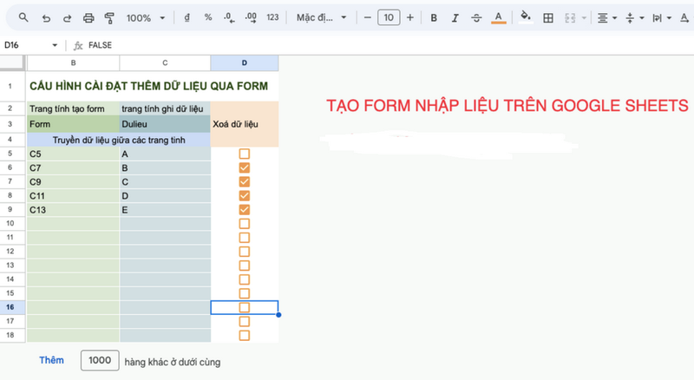This screenshot has height=380, width=694.
Task: Click the formula bar showing FALSE
Action: pyautogui.click(x=390, y=45)
